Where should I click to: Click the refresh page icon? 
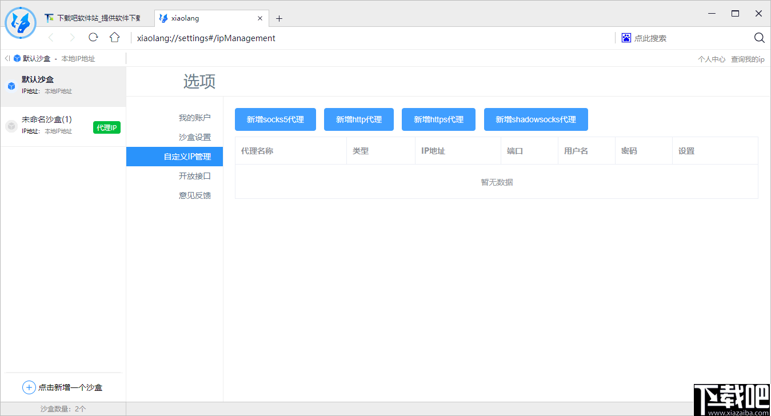click(x=93, y=37)
